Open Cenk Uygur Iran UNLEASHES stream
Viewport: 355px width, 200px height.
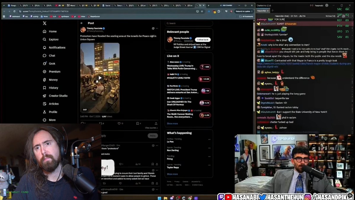click(x=188, y=101)
